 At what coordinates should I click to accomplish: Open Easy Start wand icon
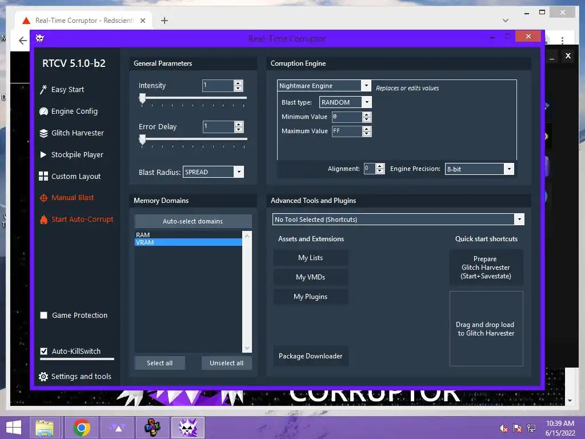(x=43, y=90)
